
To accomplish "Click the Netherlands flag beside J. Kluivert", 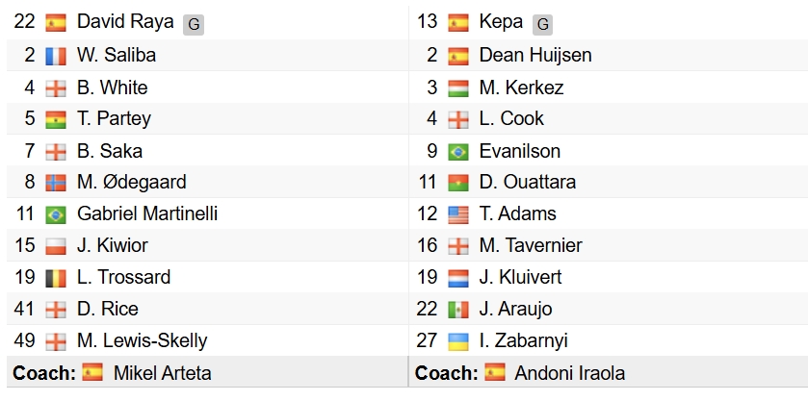I will [458, 278].
